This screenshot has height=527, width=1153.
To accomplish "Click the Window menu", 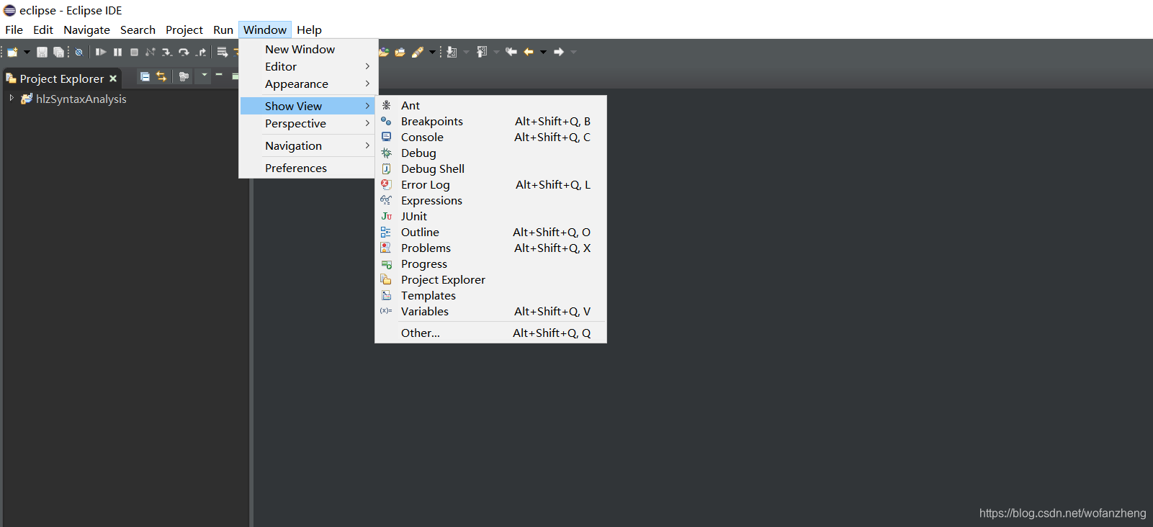I will (x=265, y=30).
